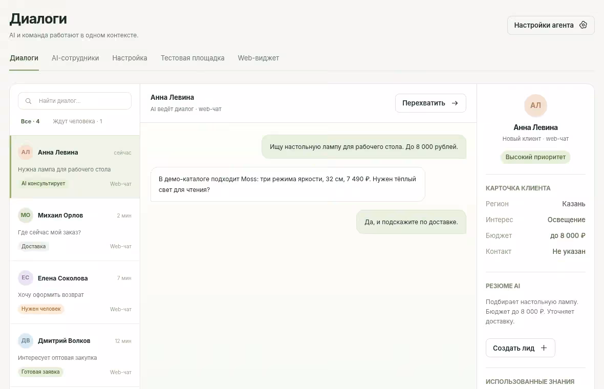Open the Михаил Орлов conversation
Viewport: 604px width, 389px height.
click(75, 229)
